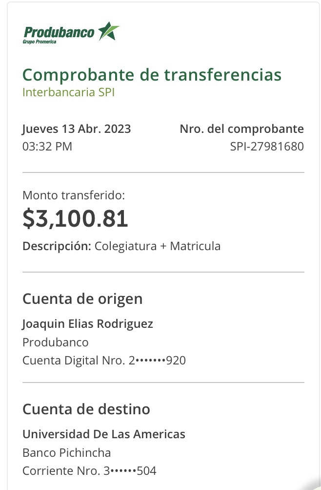This screenshot has height=490, width=321.
Task: Click the Cuenta de origen section heading
Action: coord(82,298)
